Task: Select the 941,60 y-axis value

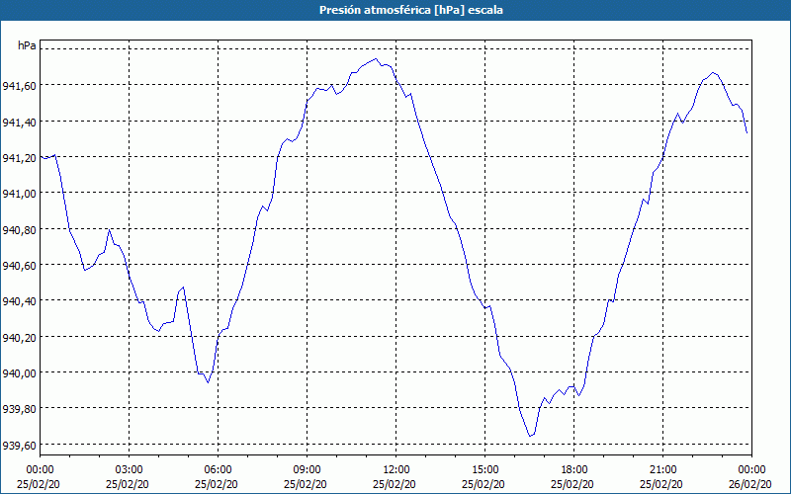Action: (19, 86)
